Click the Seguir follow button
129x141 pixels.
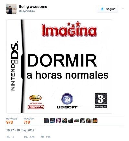coord(107,9)
